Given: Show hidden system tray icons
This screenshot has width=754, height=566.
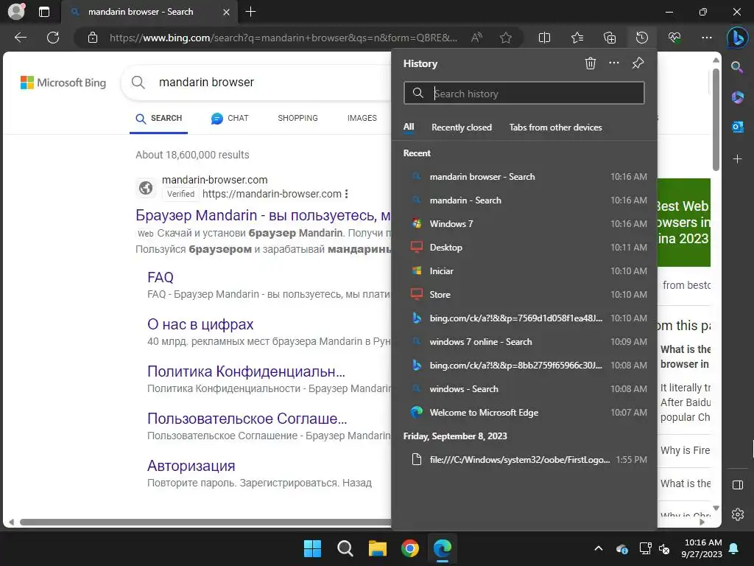Looking at the screenshot, I should (x=598, y=548).
